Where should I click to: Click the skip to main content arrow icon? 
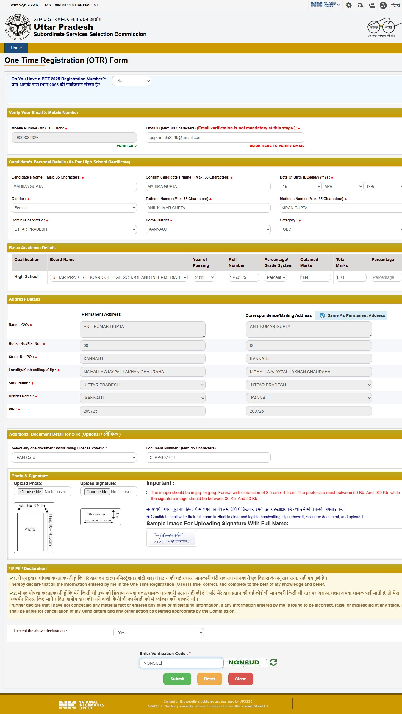click(x=360, y=5)
